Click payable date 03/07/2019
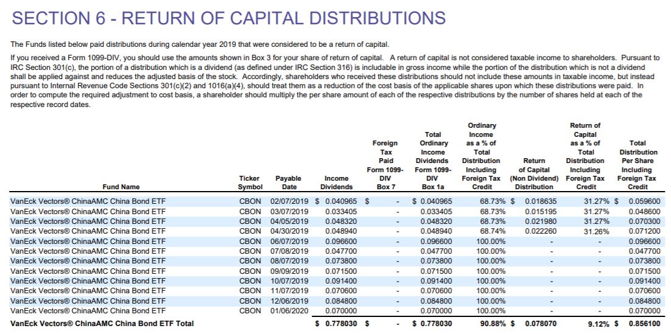671x334 pixels. [x=289, y=211]
